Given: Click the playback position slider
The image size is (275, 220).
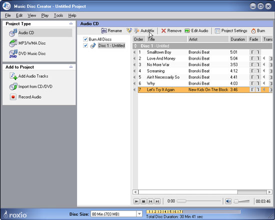Looking at the screenshot, I should (198, 201).
